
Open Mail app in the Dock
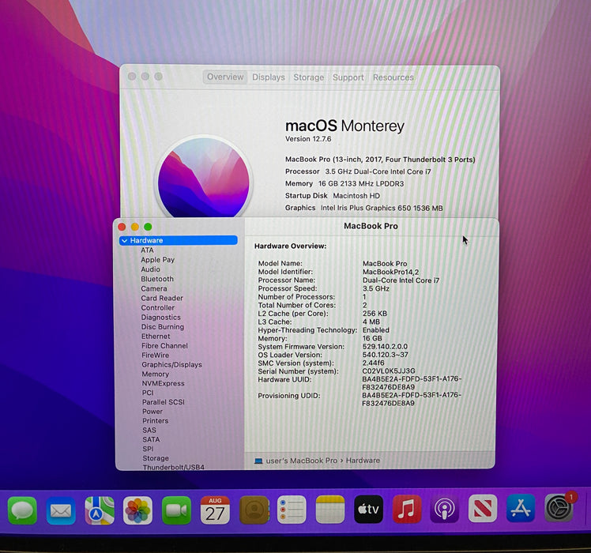pos(61,510)
